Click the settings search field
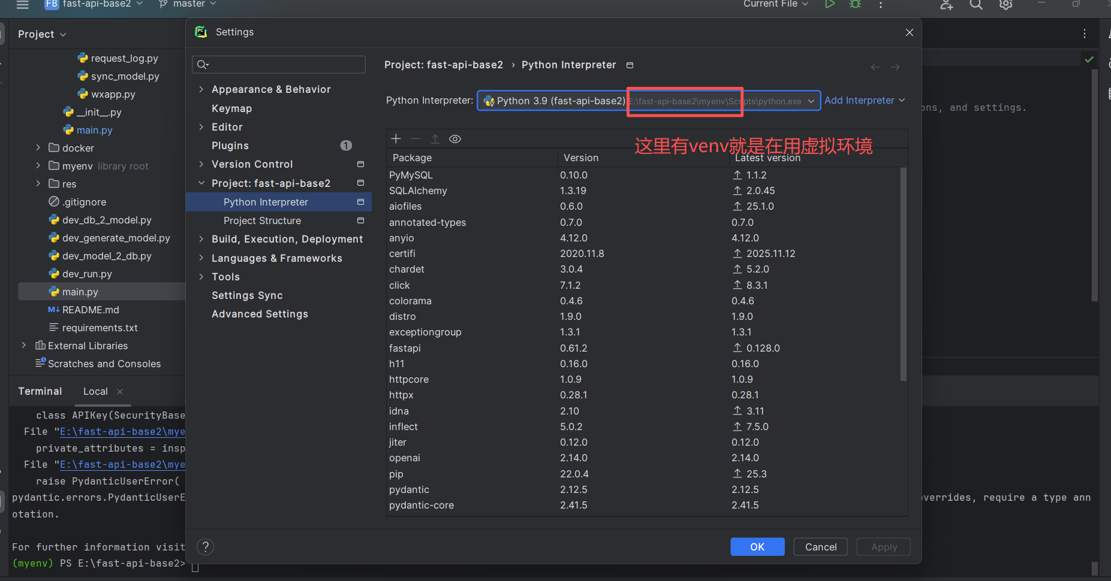 pos(279,65)
